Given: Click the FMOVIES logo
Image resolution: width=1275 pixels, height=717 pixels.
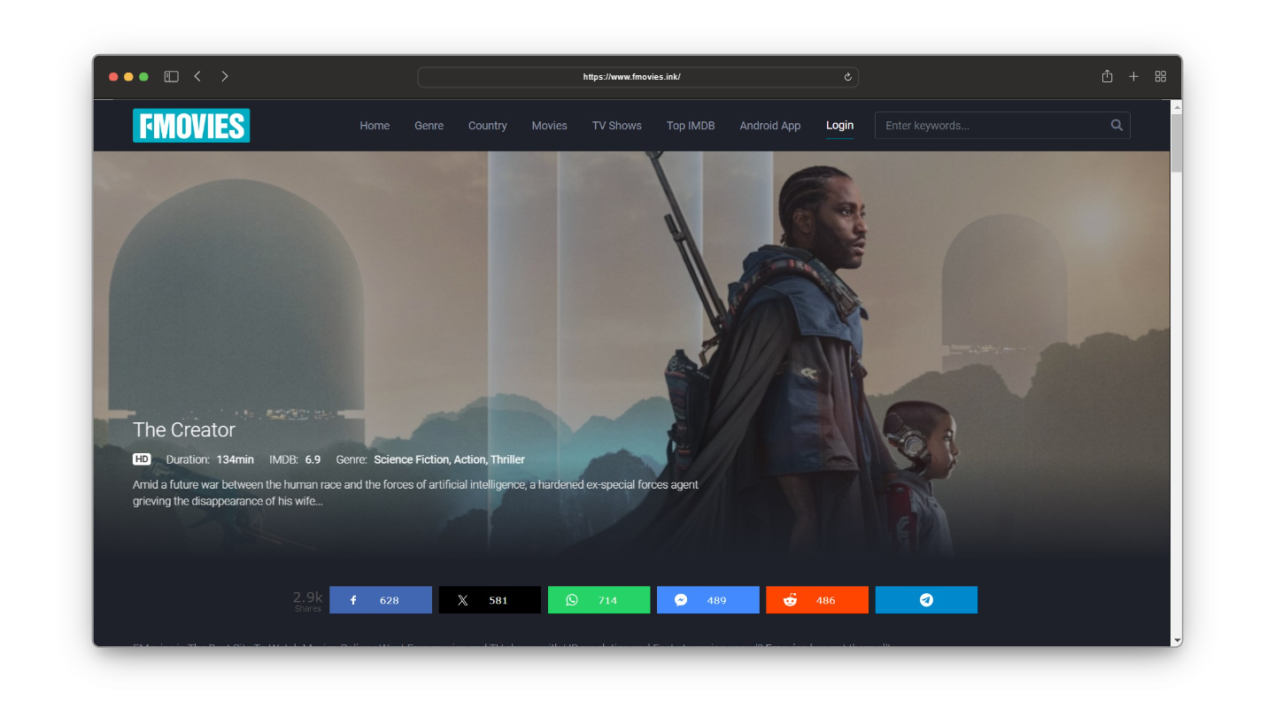Looking at the screenshot, I should point(191,126).
